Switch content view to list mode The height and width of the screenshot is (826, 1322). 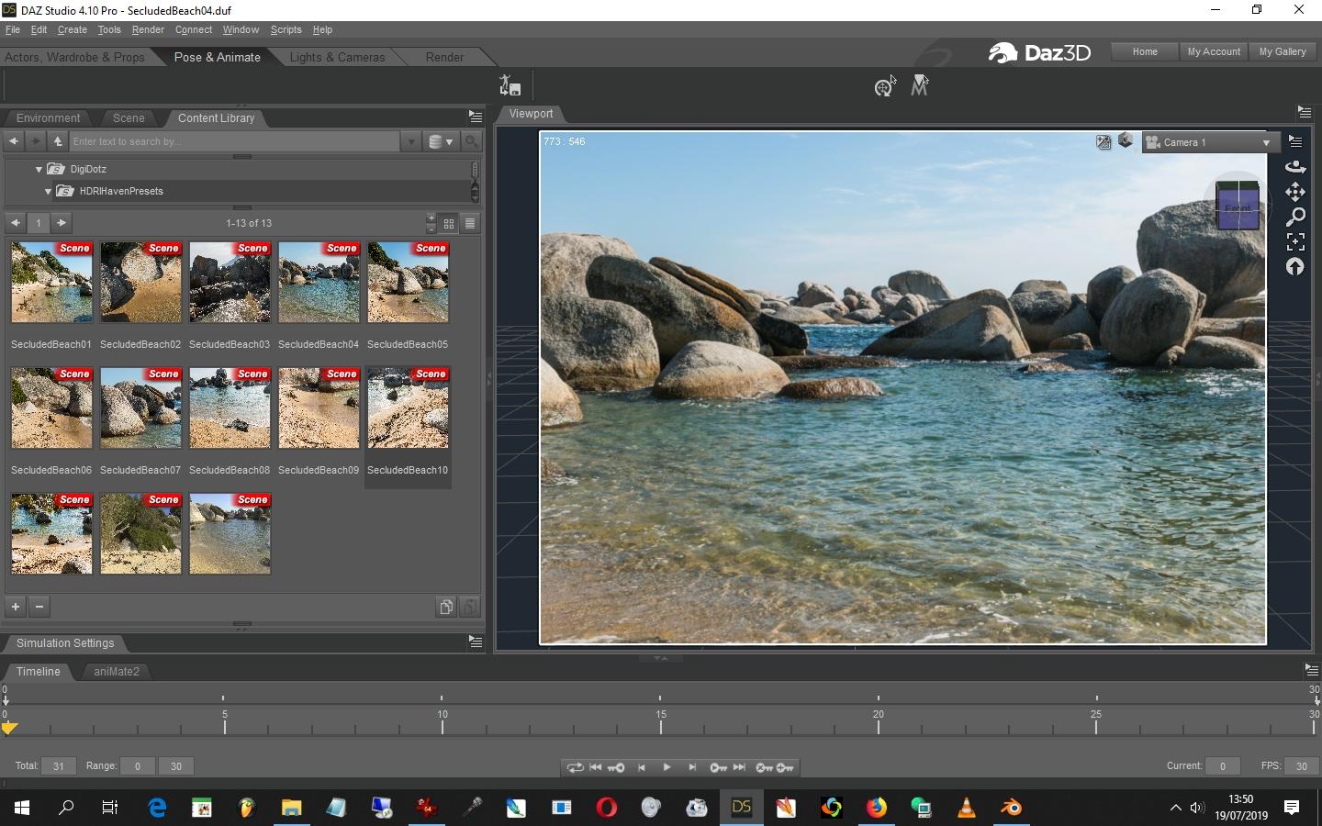tap(469, 223)
